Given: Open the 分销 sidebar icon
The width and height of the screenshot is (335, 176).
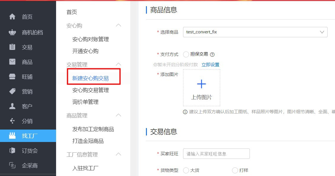Looking at the screenshot, I should pyautogui.click(x=12, y=121).
